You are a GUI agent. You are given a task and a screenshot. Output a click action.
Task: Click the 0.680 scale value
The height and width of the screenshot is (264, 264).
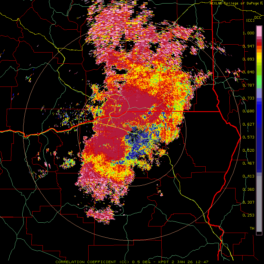click(x=248, y=111)
